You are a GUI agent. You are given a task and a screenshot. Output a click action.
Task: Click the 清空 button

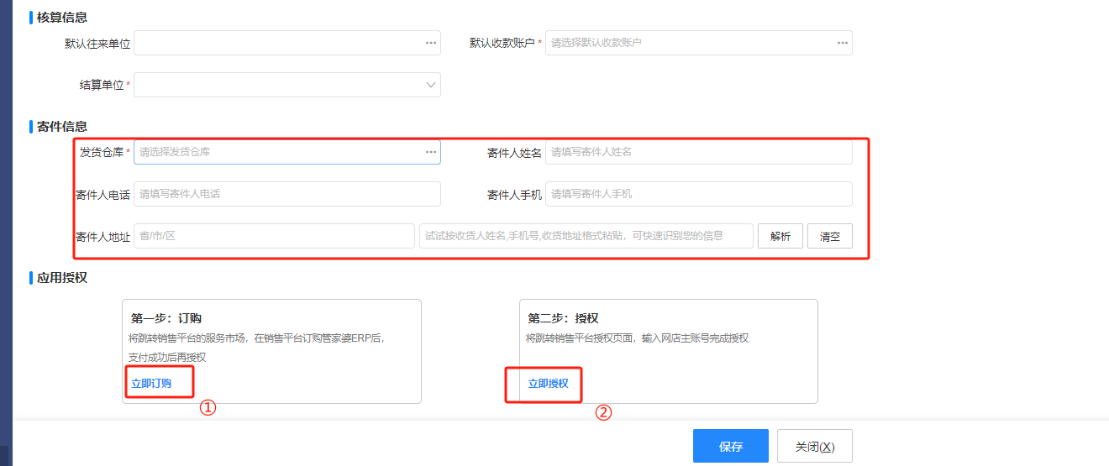click(830, 236)
